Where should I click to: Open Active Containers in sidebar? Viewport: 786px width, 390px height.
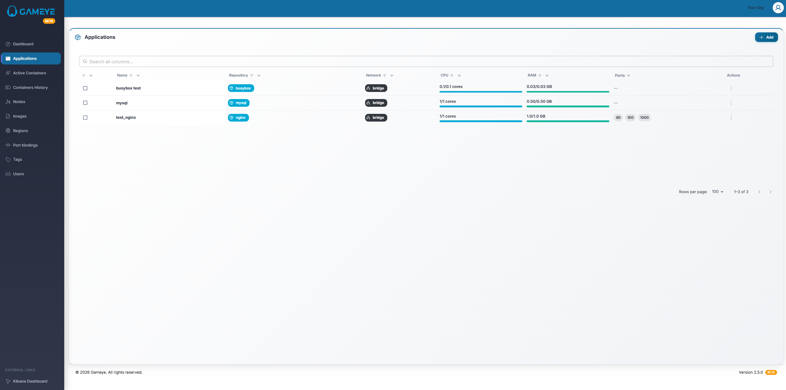pos(29,73)
